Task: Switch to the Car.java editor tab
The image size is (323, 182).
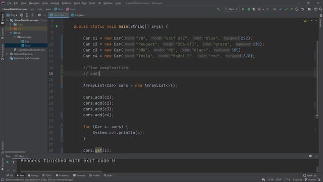Action: click(79, 15)
